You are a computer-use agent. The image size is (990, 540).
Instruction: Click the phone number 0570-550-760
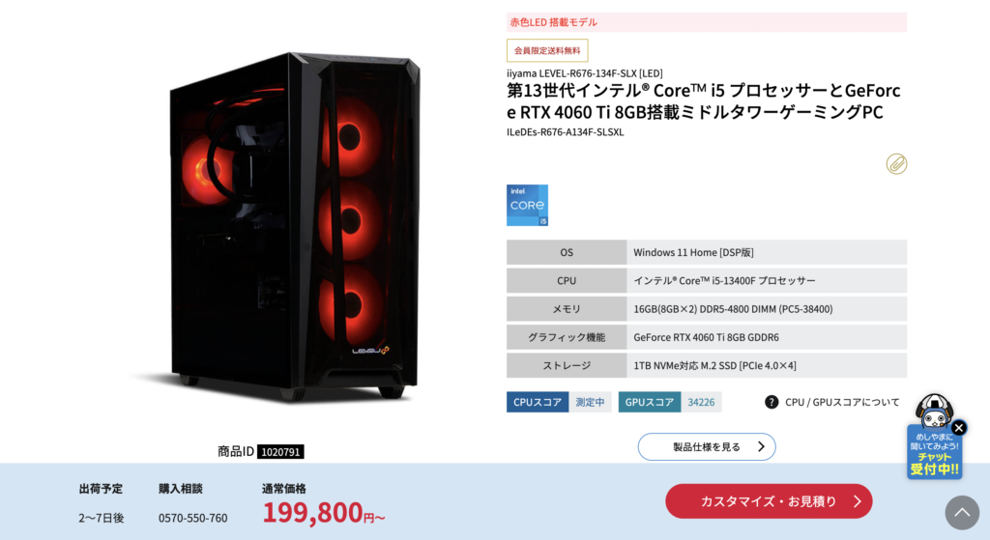coord(192,518)
